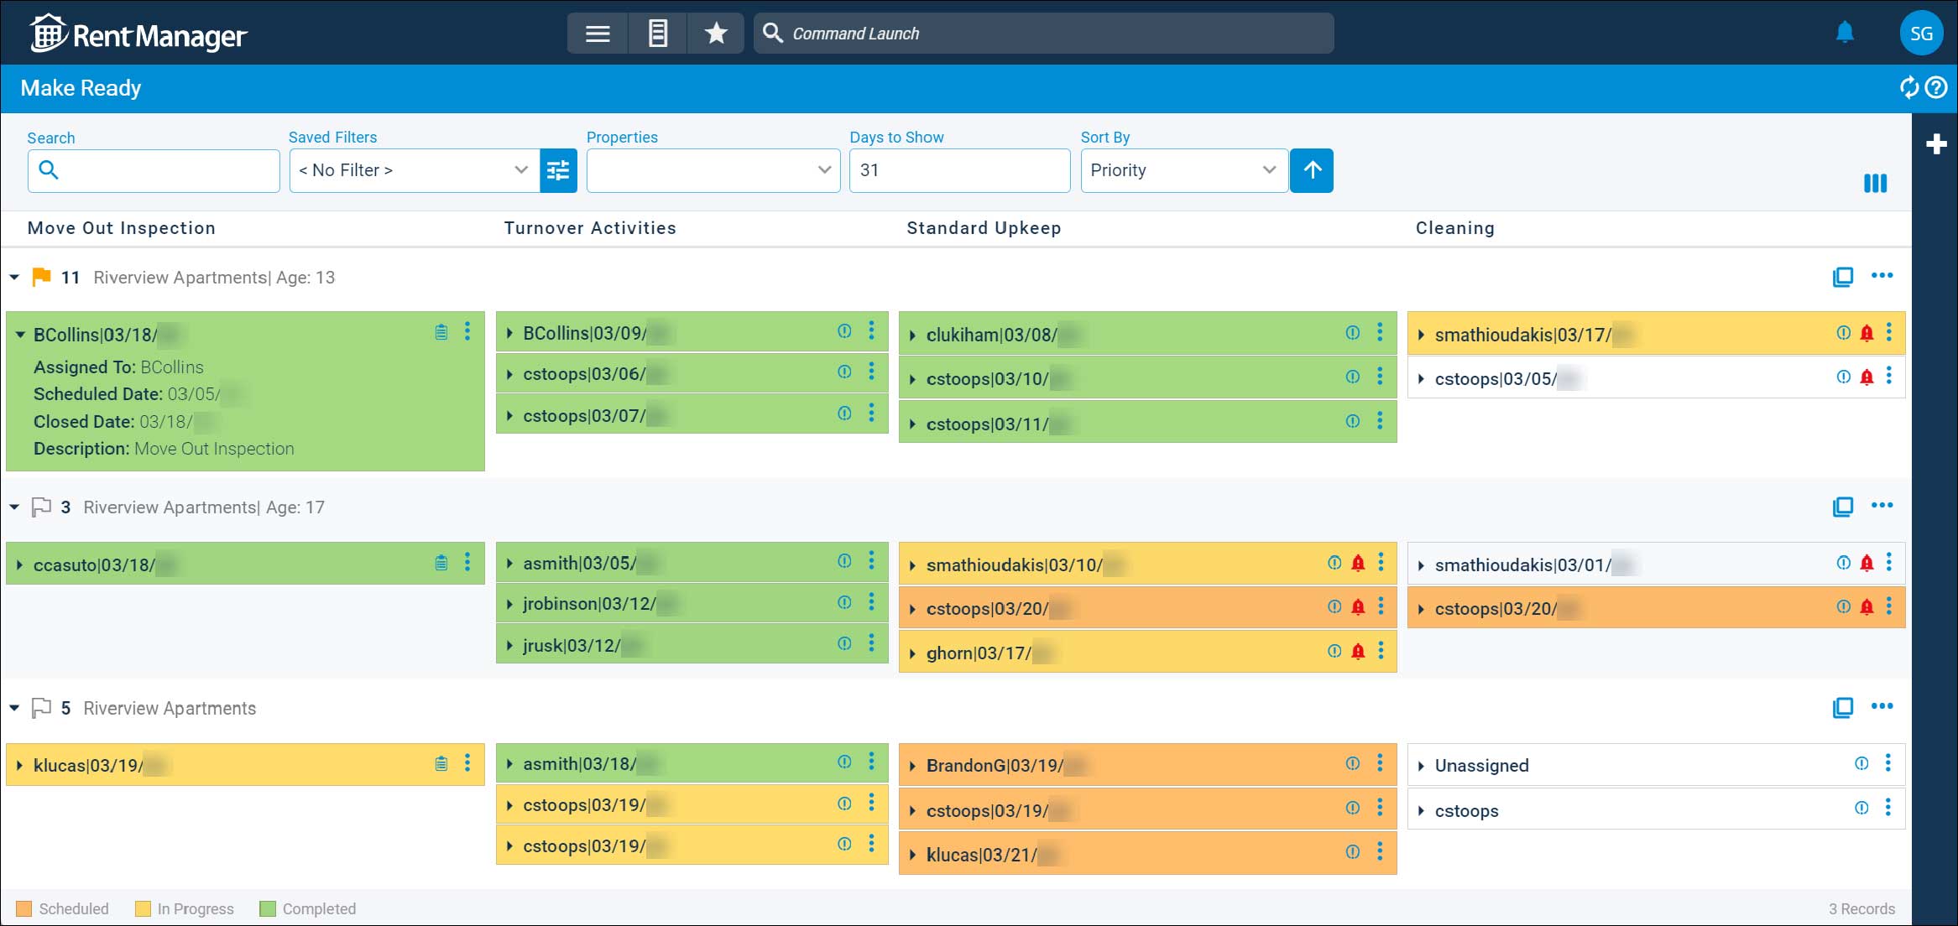Click the plus icon on the right edge

pos(1938,143)
